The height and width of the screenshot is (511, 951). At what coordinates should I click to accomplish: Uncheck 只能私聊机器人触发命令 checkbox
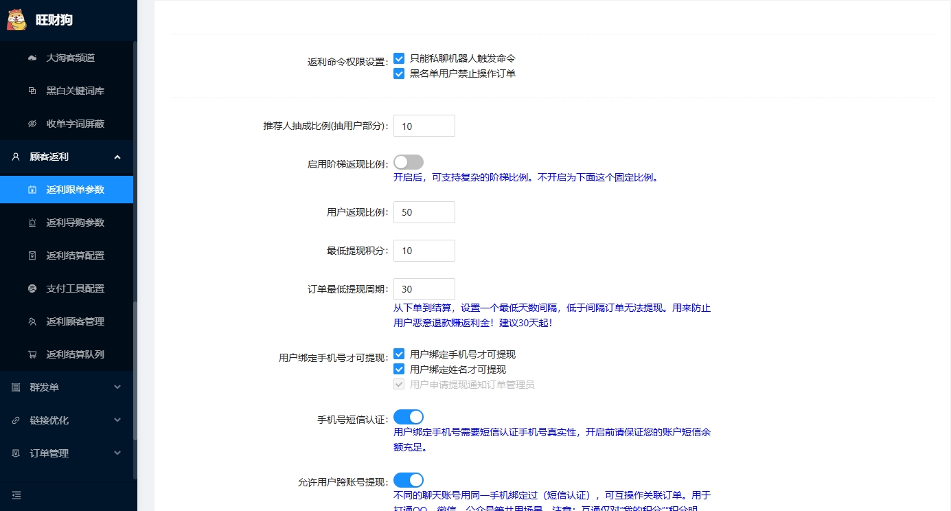(399, 59)
